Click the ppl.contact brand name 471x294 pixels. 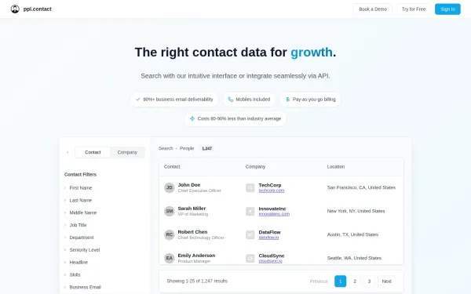point(37,9)
